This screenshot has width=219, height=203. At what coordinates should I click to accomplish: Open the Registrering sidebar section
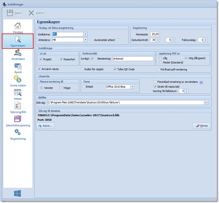pyautogui.click(x=18, y=134)
